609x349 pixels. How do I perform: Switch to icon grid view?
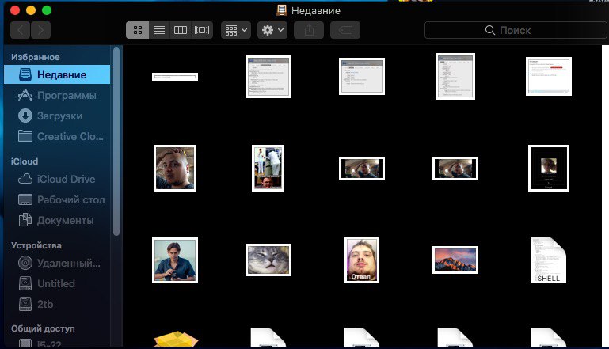tap(138, 30)
